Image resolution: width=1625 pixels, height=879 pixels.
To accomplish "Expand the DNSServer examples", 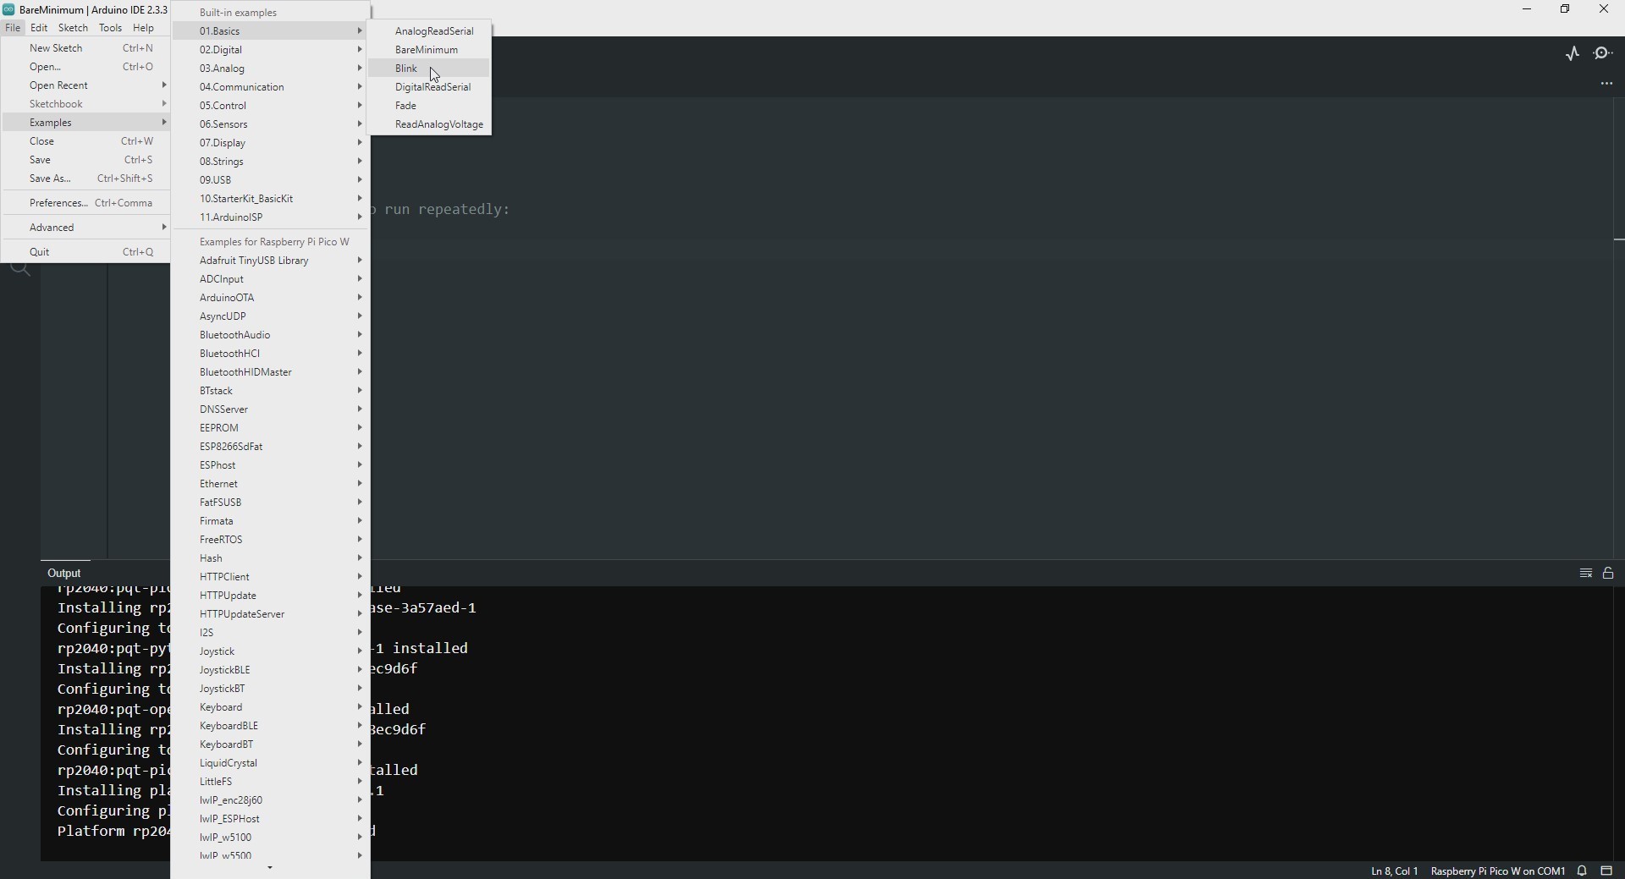I will click(271, 409).
